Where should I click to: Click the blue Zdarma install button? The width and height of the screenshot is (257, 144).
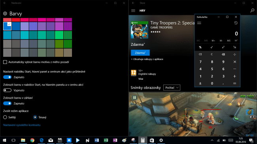pyautogui.click(x=140, y=53)
